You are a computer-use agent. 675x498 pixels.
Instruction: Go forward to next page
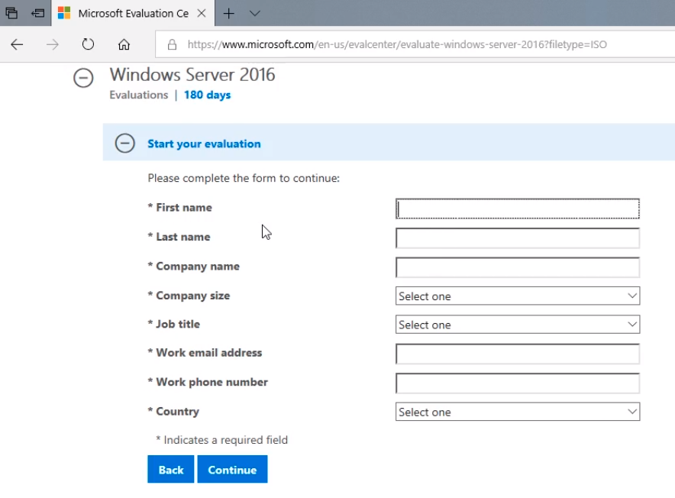click(x=53, y=44)
